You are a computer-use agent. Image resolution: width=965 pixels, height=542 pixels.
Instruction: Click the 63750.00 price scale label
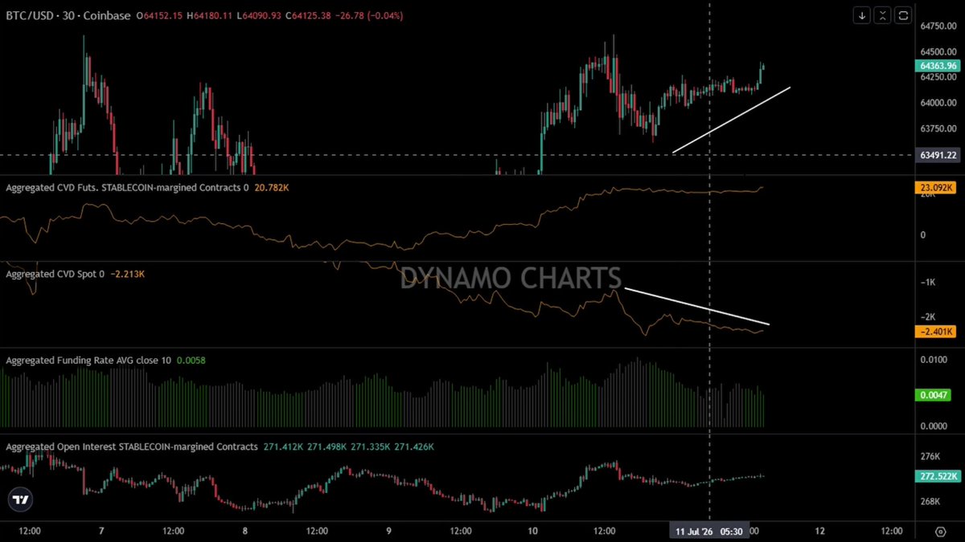tap(938, 128)
